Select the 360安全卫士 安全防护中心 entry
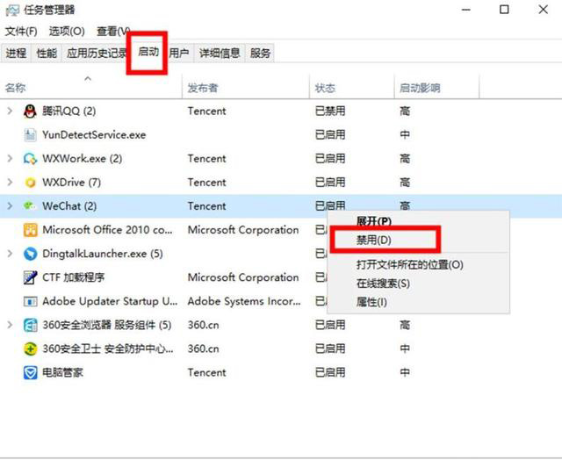 [x=108, y=349]
